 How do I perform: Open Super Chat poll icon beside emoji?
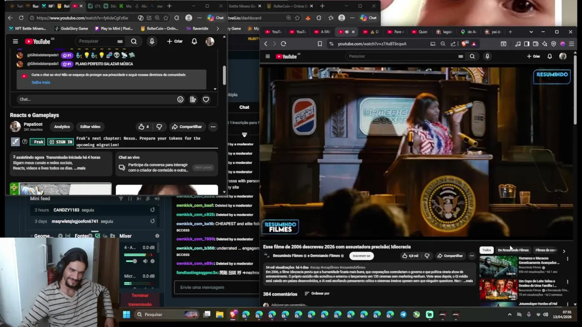point(193,99)
